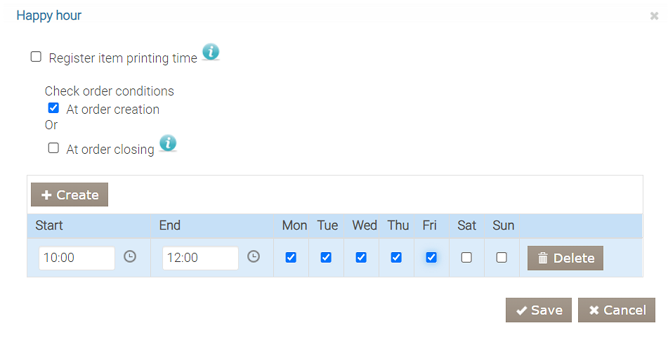
Task: Click info icon next to At order closing
Action: point(168,143)
